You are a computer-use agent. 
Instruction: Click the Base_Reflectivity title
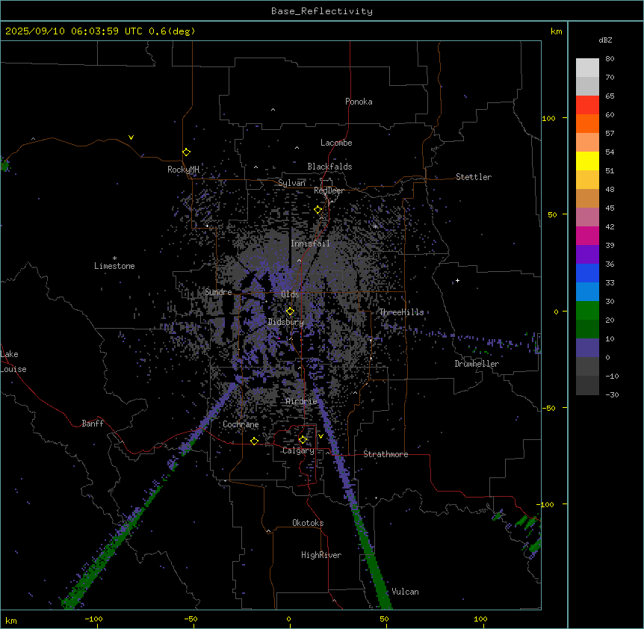tap(322, 11)
